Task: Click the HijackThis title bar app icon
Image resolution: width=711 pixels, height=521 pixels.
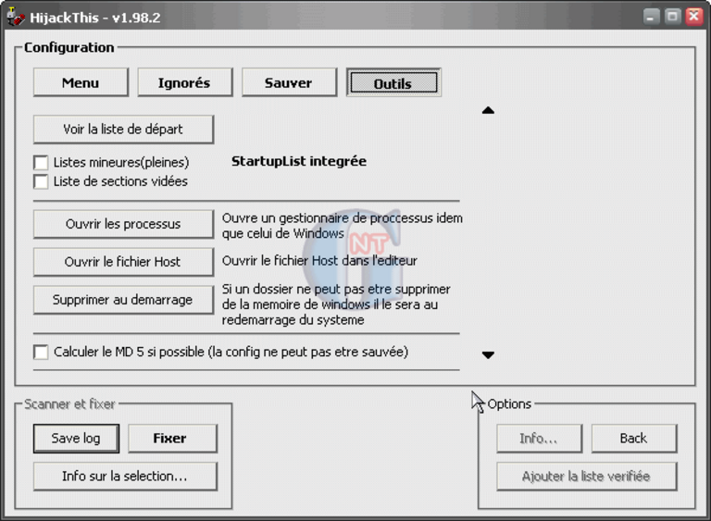Action: click(x=16, y=17)
